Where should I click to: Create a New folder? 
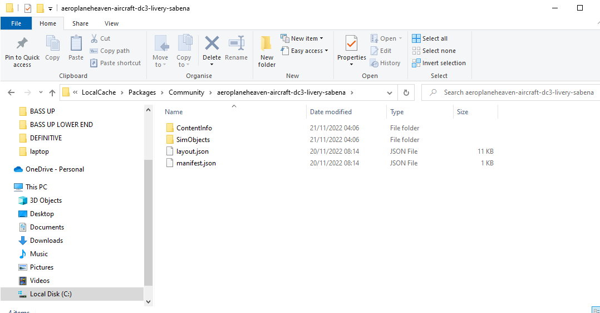coord(267,52)
